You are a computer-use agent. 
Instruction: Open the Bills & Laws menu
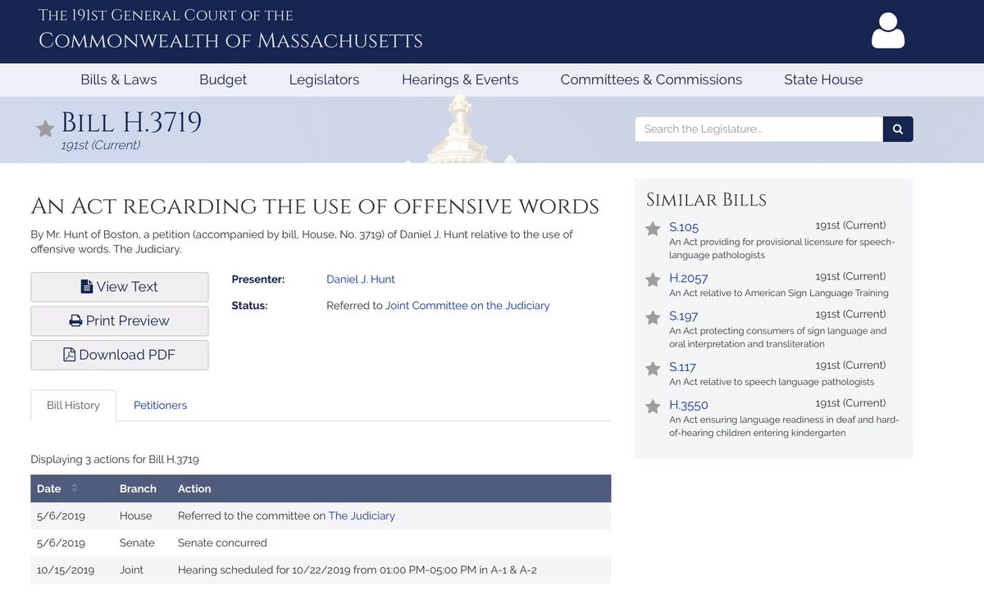[x=119, y=79]
